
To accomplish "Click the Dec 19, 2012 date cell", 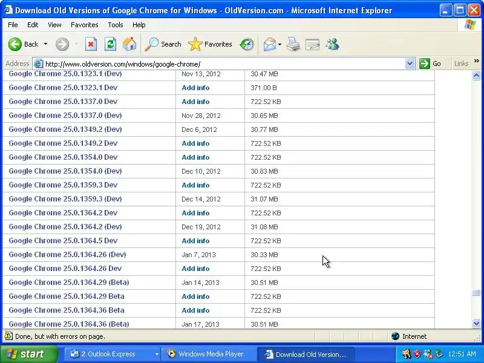I will tap(201, 227).
